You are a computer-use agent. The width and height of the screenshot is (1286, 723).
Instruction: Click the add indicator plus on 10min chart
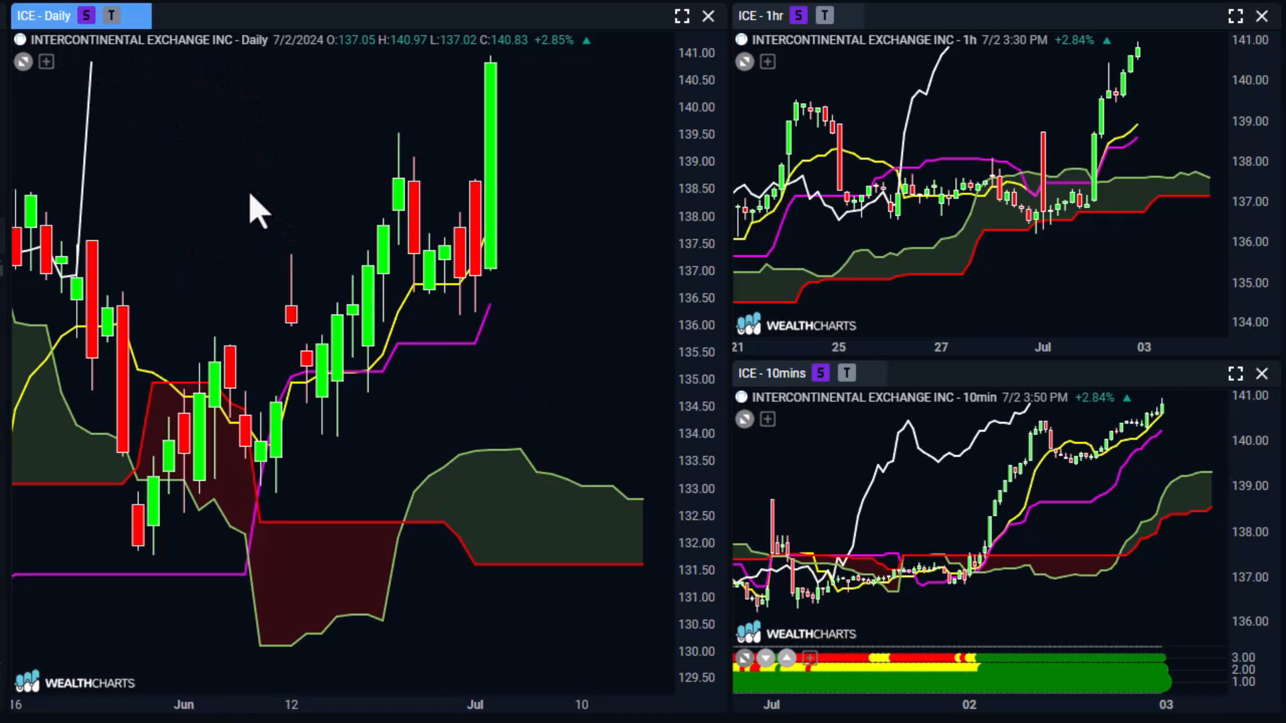(768, 420)
